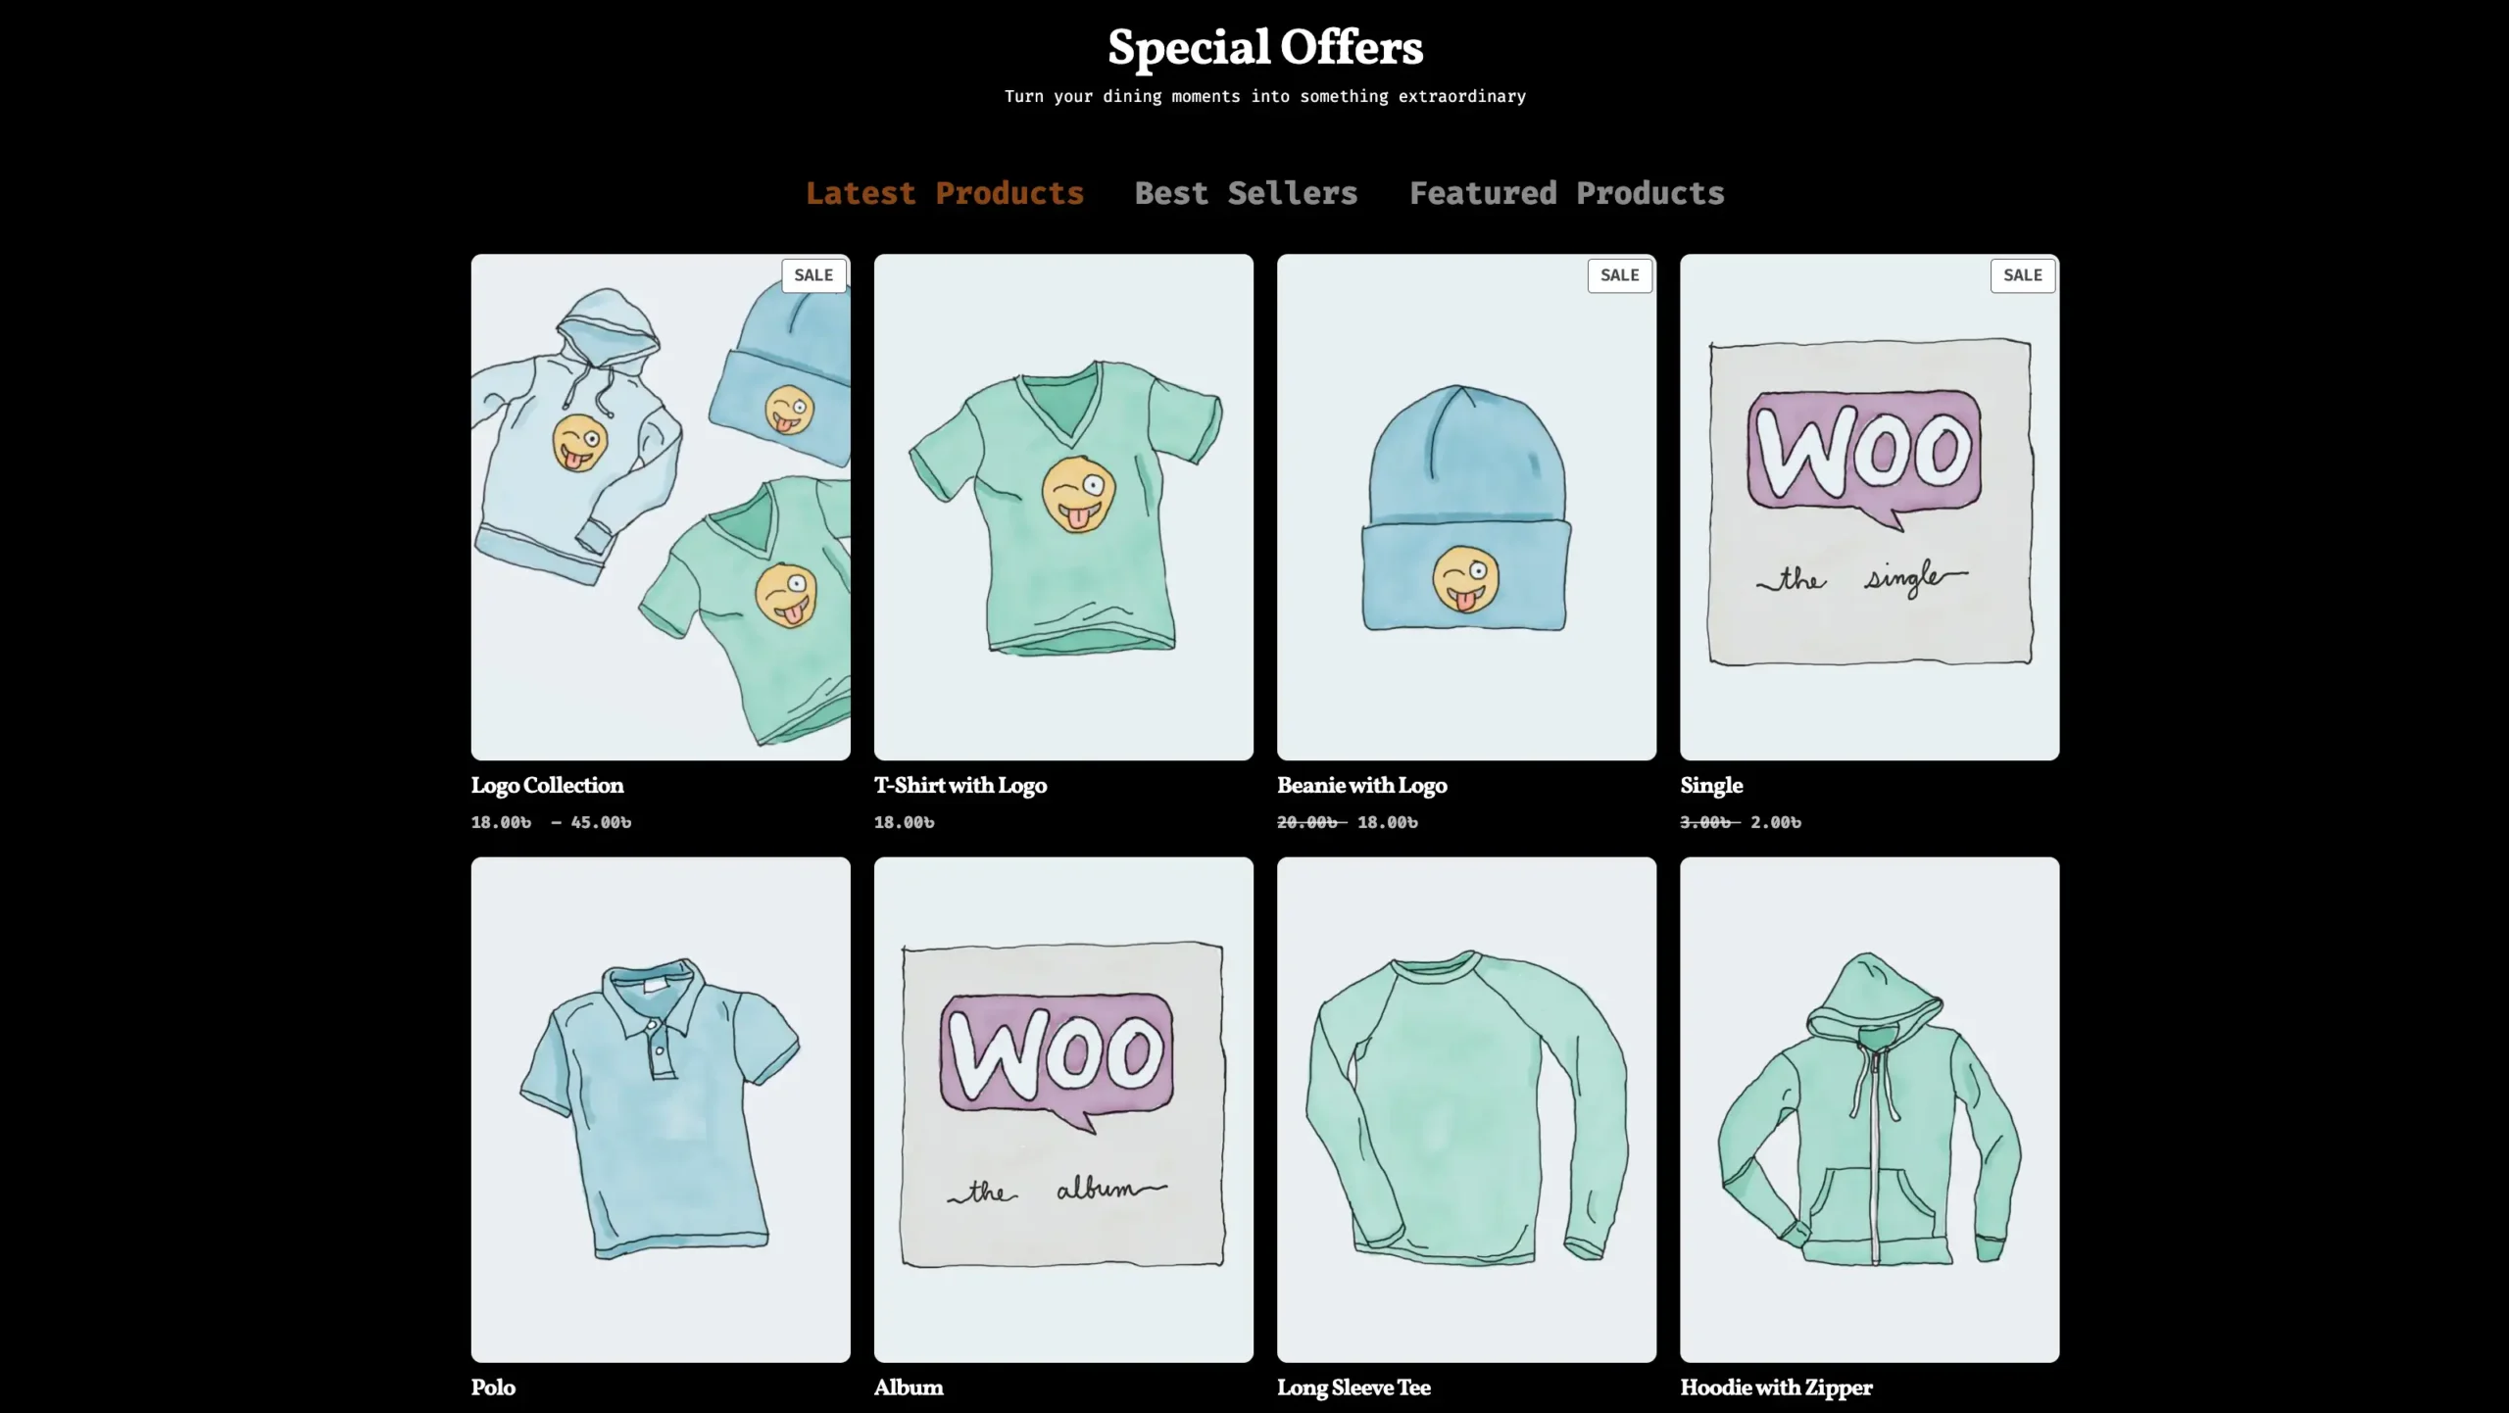Click the Polo product title

pyautogui.click(x=493, y=1388)
